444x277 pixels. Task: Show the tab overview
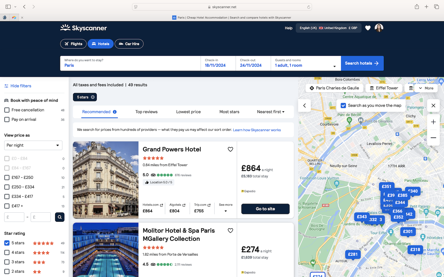pos(436,7)
